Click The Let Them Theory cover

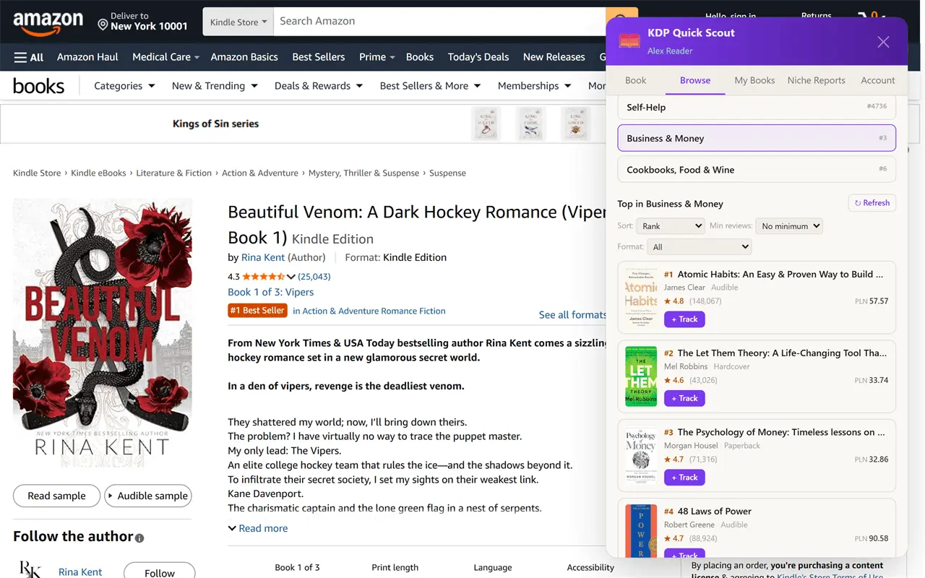pyautogui.click(x=641, y=376)
